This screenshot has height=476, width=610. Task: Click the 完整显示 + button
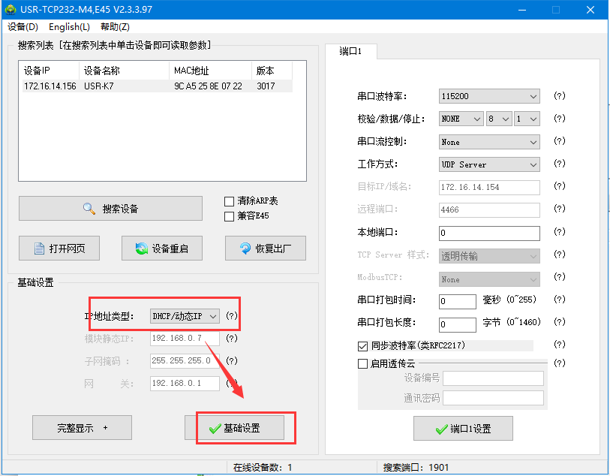click(82, 428)
